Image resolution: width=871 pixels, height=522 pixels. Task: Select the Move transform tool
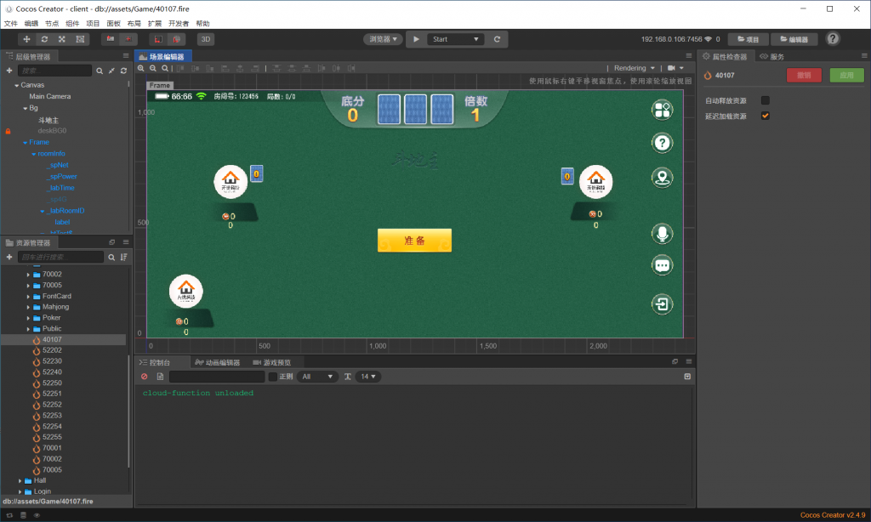[26, 39]
